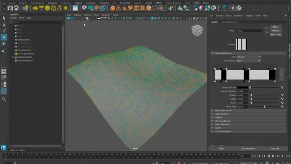Click the orange sticker-peel shelf icon
291x164 pixels.
[112, 8]
